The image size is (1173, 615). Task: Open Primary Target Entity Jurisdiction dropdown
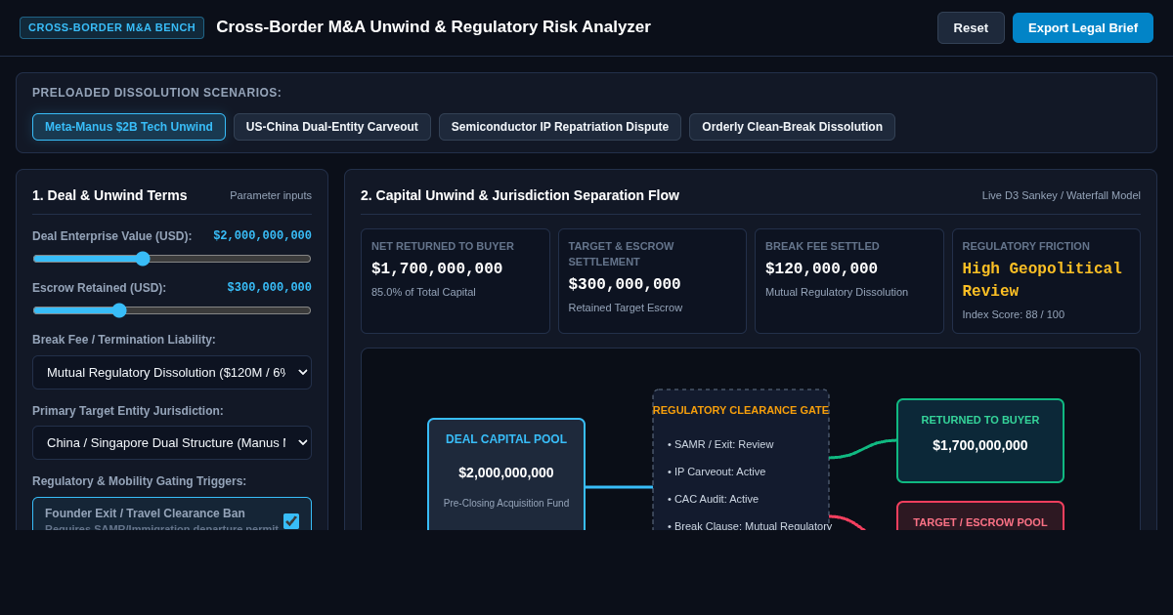[172, 442]
